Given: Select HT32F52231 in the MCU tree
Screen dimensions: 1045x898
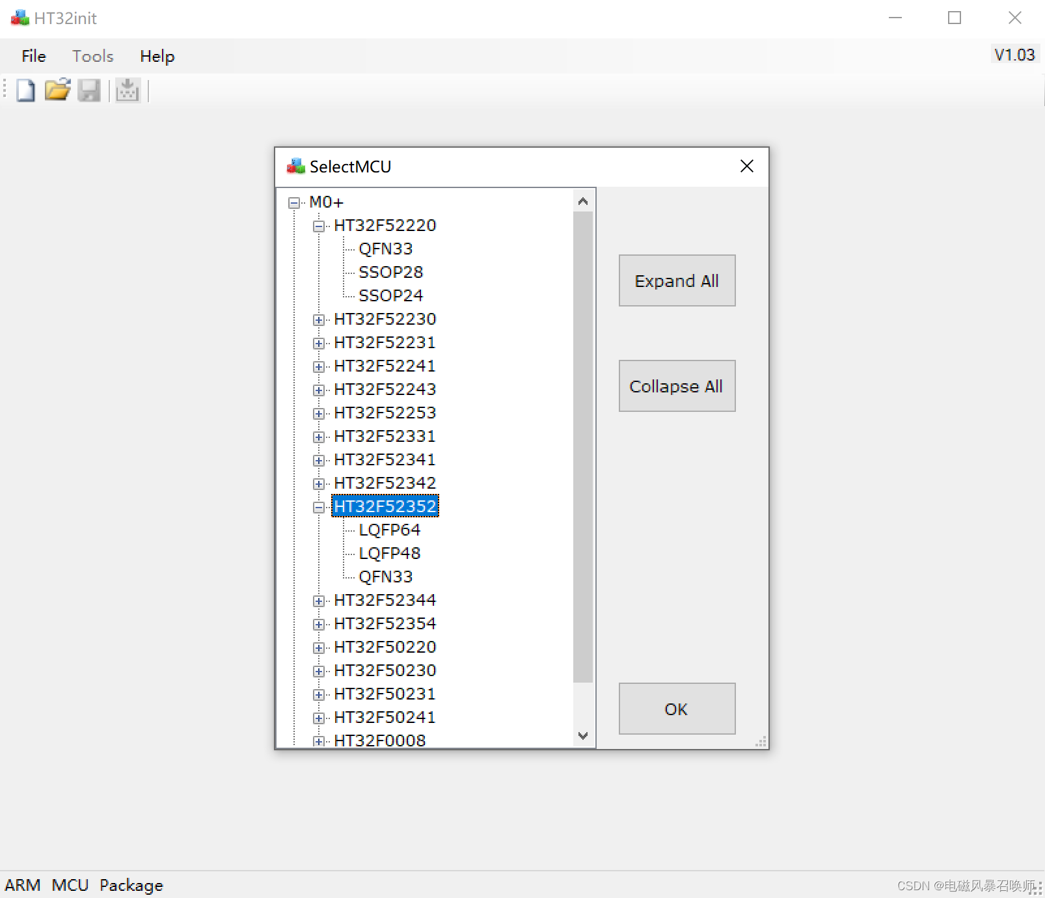Looking at the screenshot, I should pyautogui.click(x=385, y=342).
